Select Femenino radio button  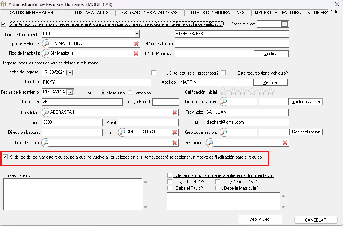coord(130,93)
